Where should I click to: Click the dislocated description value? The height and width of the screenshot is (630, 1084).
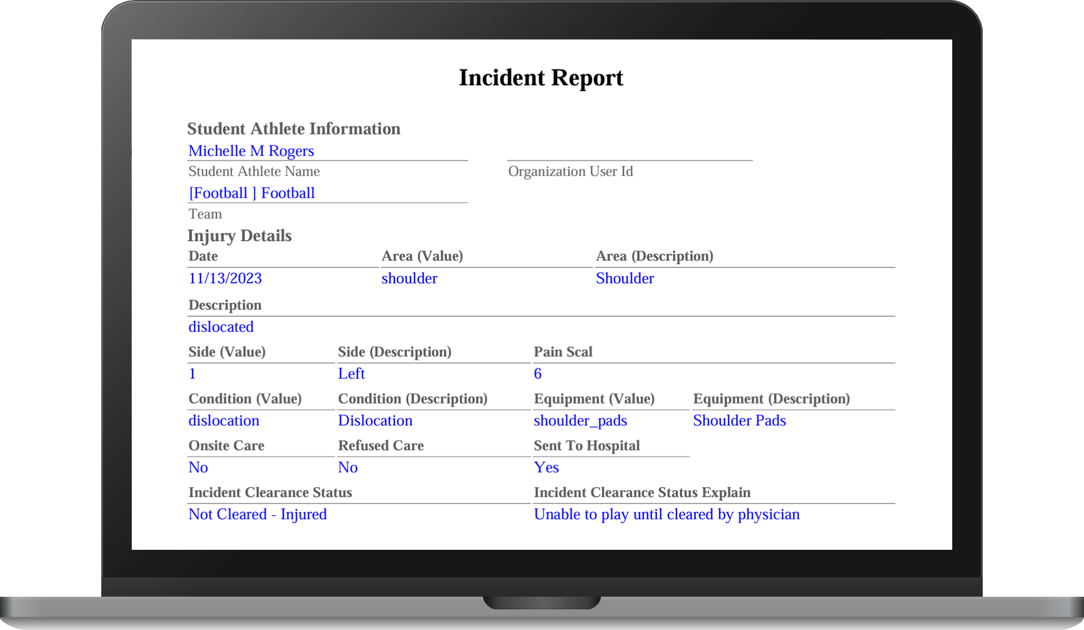221,327
